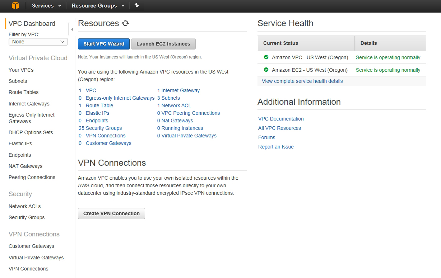Click 1 Internet Gateway resource link
Image resolution: width=441 pixels, height=278 pixels.
coord(178,90)
